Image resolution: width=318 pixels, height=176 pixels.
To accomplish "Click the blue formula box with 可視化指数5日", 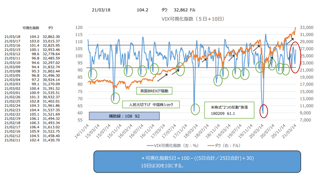I will point(197,162).
